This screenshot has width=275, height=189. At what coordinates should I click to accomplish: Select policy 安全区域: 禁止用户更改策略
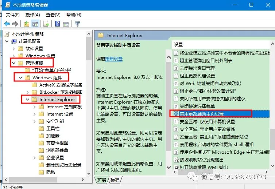click(207, 129)
